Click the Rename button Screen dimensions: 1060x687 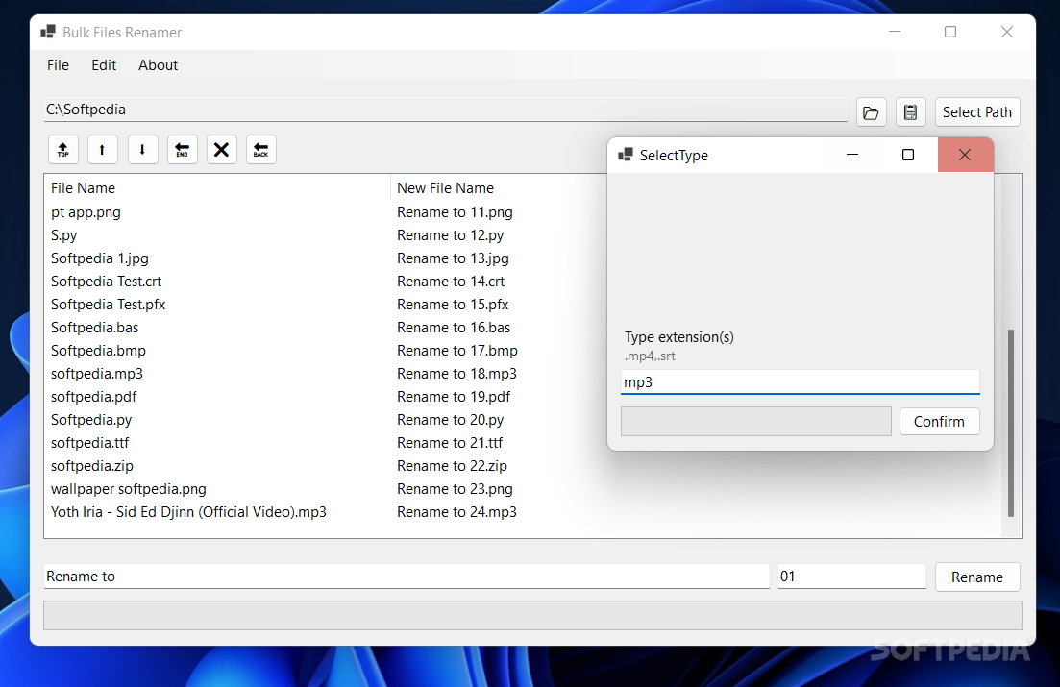(x=976, y=577)
